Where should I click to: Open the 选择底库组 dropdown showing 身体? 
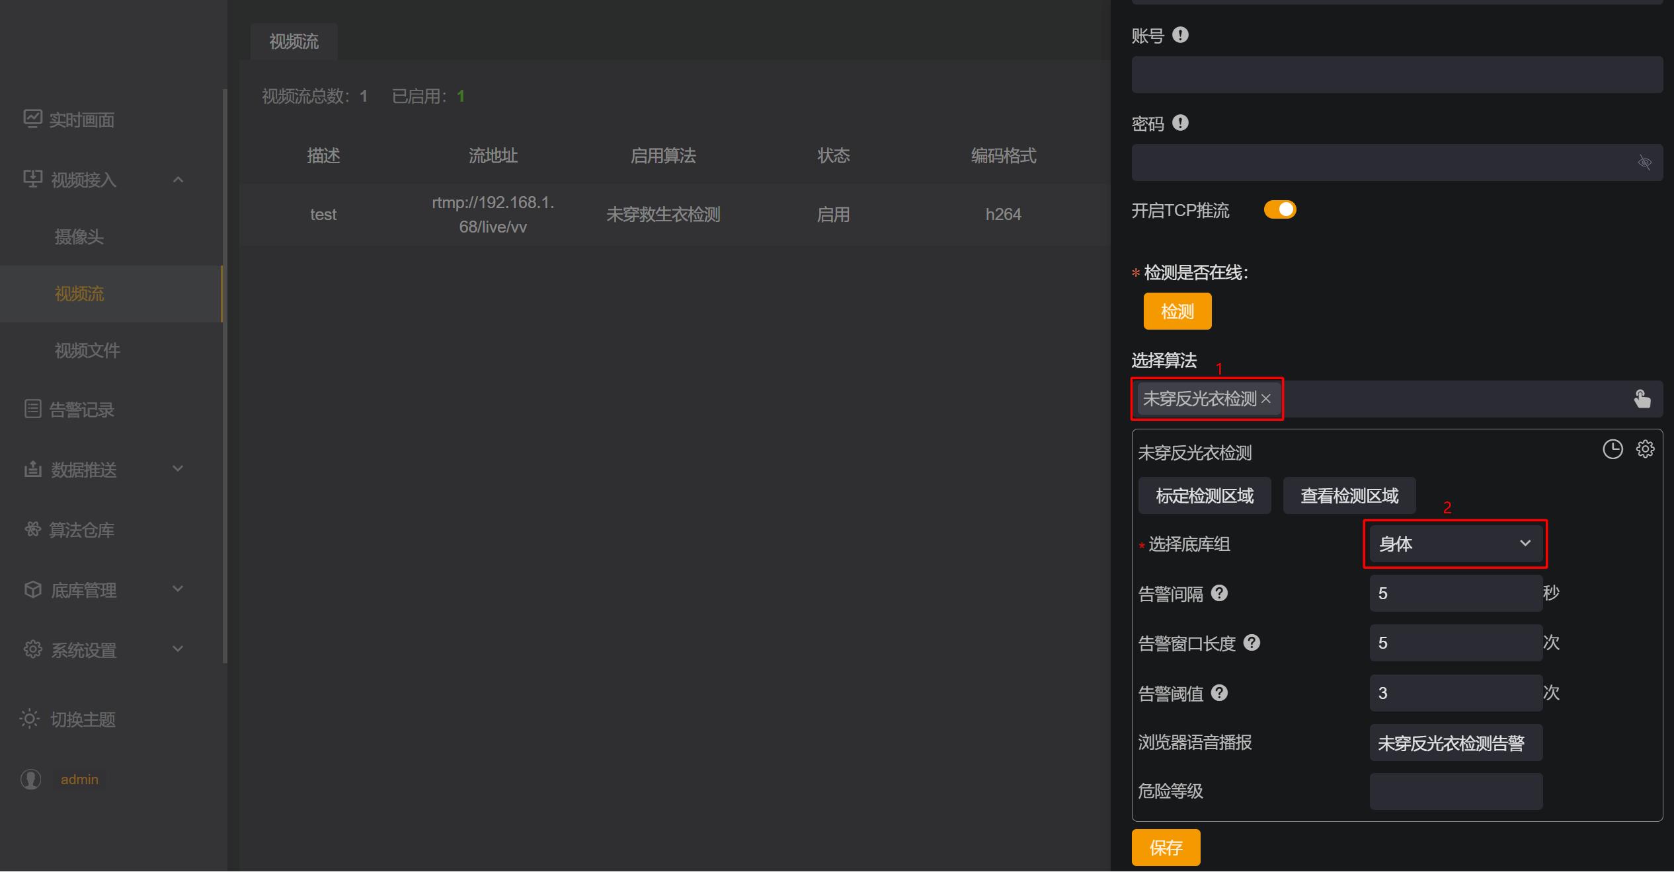1455,544
